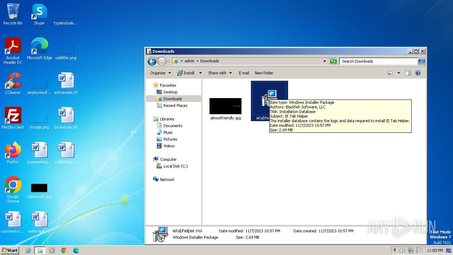Click admin in the address breadcrumb
This screenshot has width=453, height=255.
click(189, 61)
